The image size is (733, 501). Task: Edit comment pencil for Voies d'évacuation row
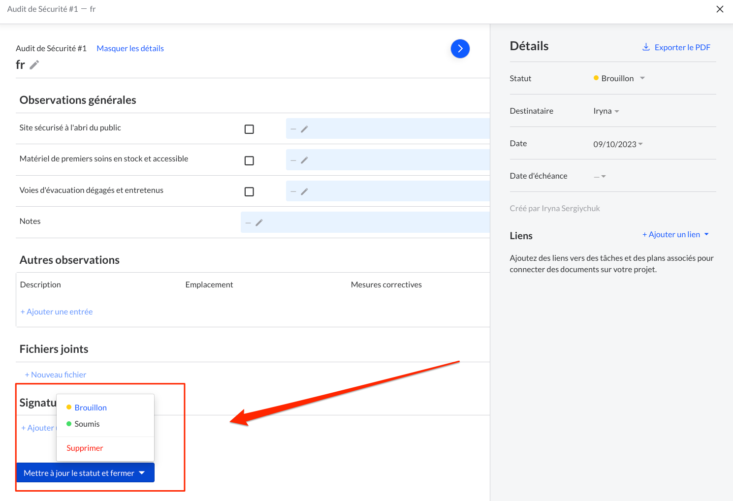point(304,191)
